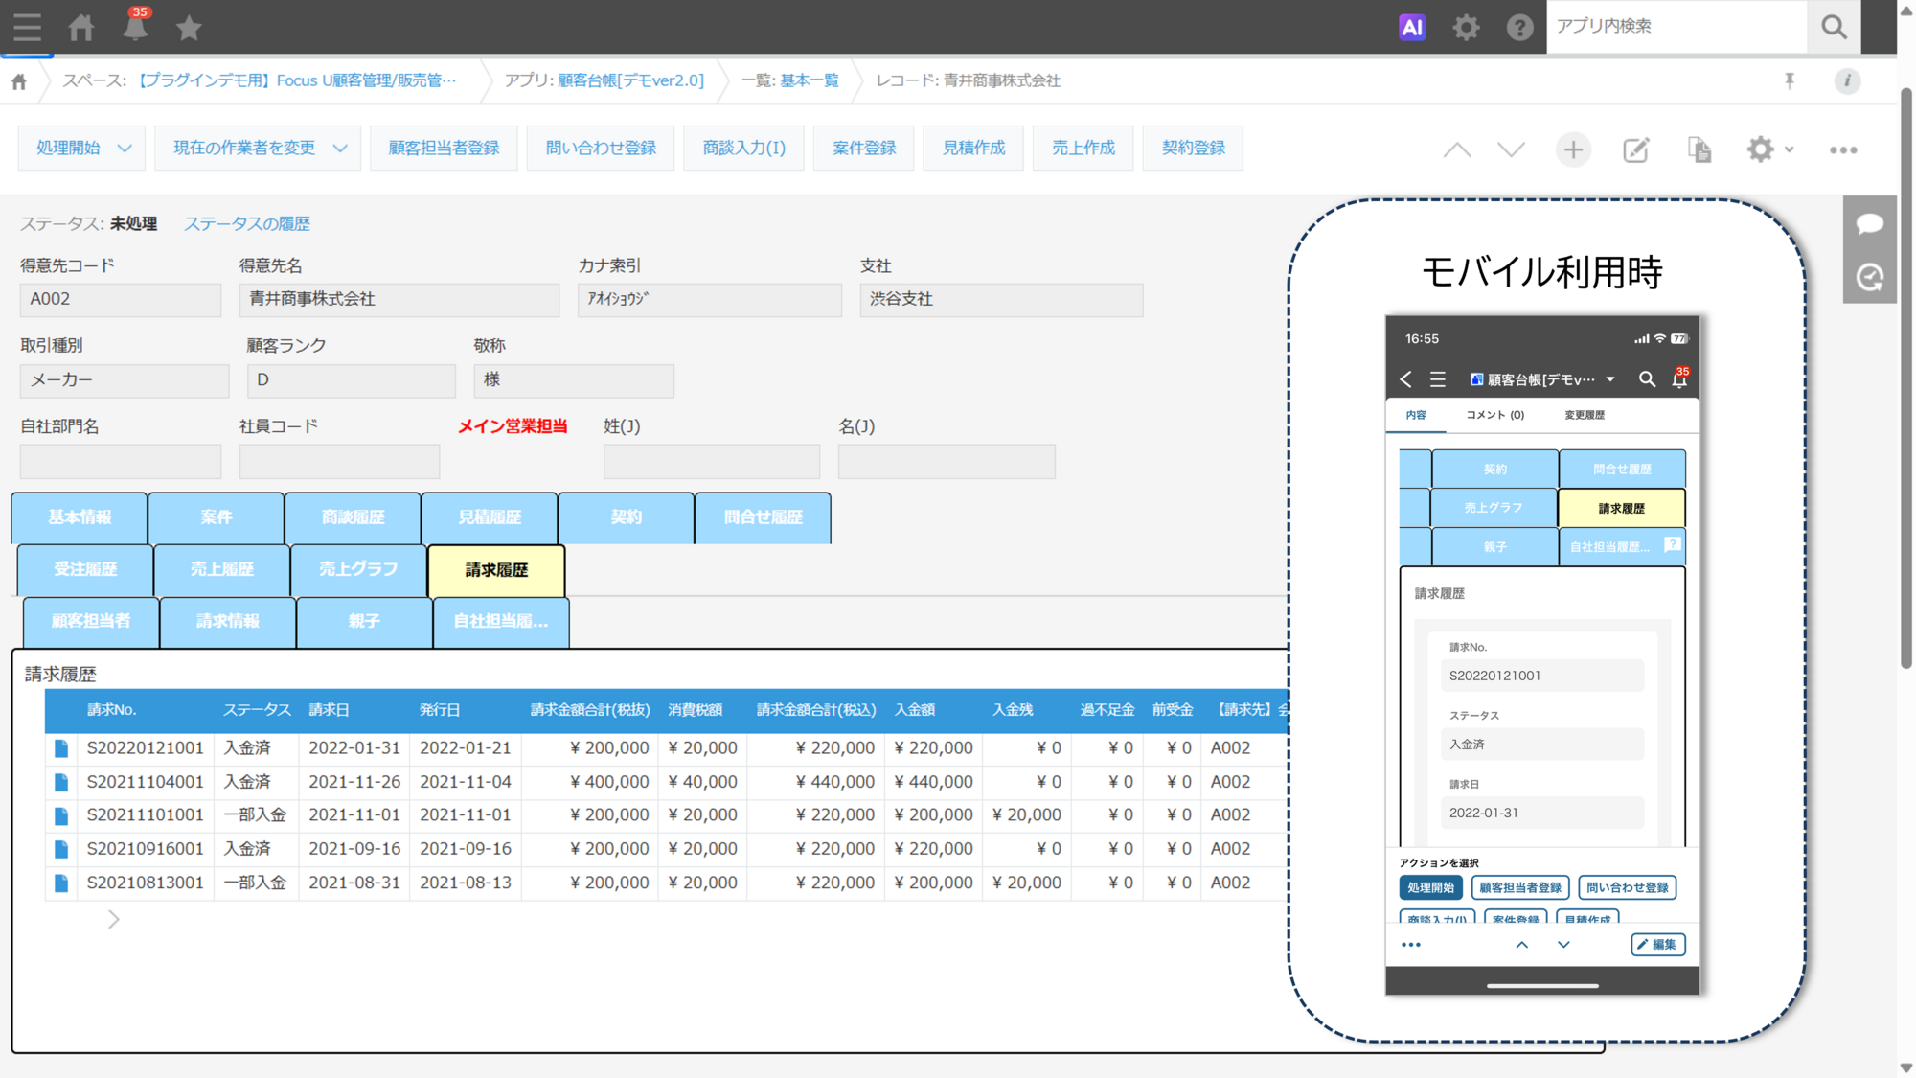Click the search magnifier button
1916x1078 pixels.
[x=1834, y=26]
